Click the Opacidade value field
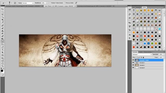The image size is (166, 93). pos(161,55)
